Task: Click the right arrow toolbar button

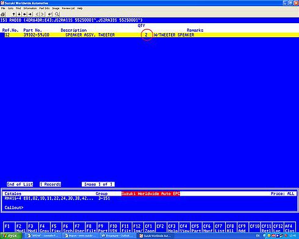Action: tap(30, 14)
